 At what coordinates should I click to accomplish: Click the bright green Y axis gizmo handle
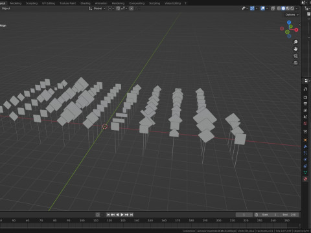point(291,27)
